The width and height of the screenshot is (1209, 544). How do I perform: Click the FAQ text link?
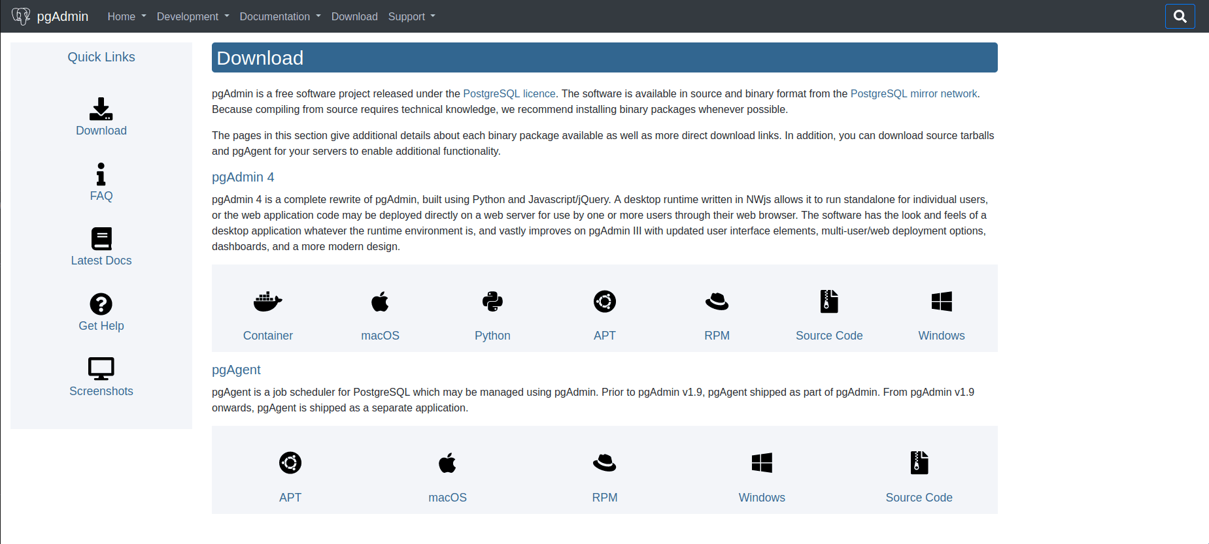101,196
